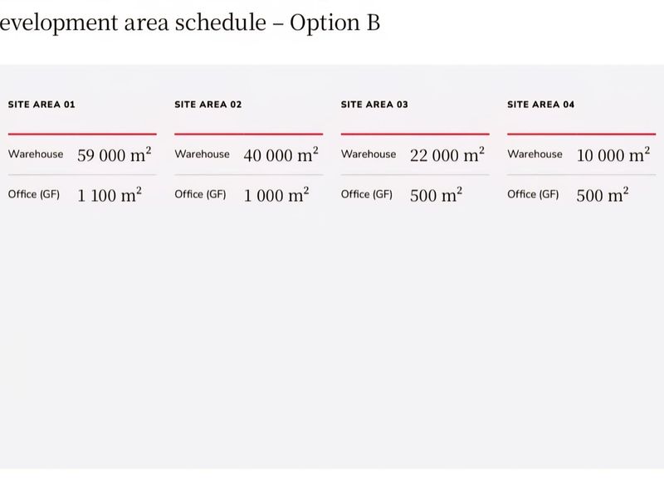The width and height of the screenshot is (664, 498).
Task: Click Office (GF) label under Site Area 04
Action: pyautogui.click(x=533, y=194)
